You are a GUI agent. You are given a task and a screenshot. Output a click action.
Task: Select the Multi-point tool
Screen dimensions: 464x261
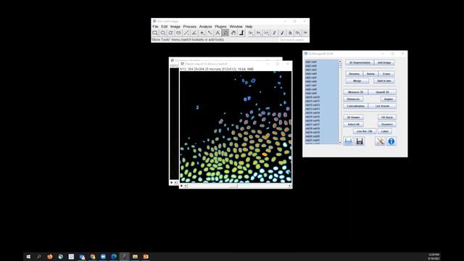(202, 33)
